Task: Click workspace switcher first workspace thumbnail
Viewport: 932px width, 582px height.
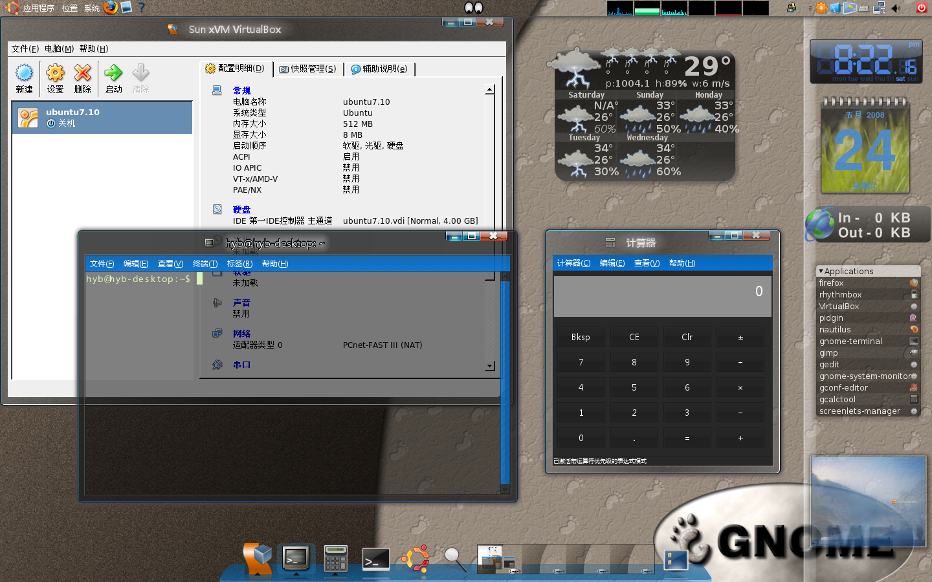Action: pos(498,559)
